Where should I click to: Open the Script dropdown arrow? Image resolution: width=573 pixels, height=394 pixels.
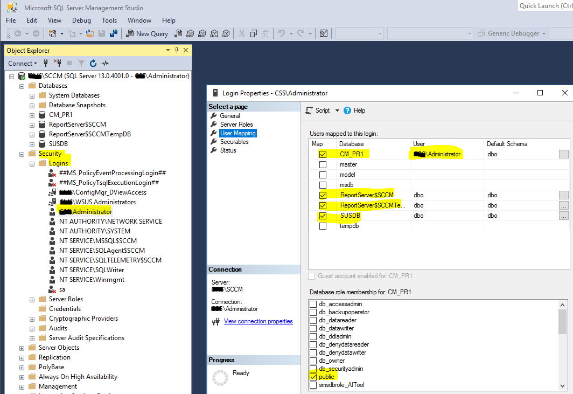pos(337,110)
